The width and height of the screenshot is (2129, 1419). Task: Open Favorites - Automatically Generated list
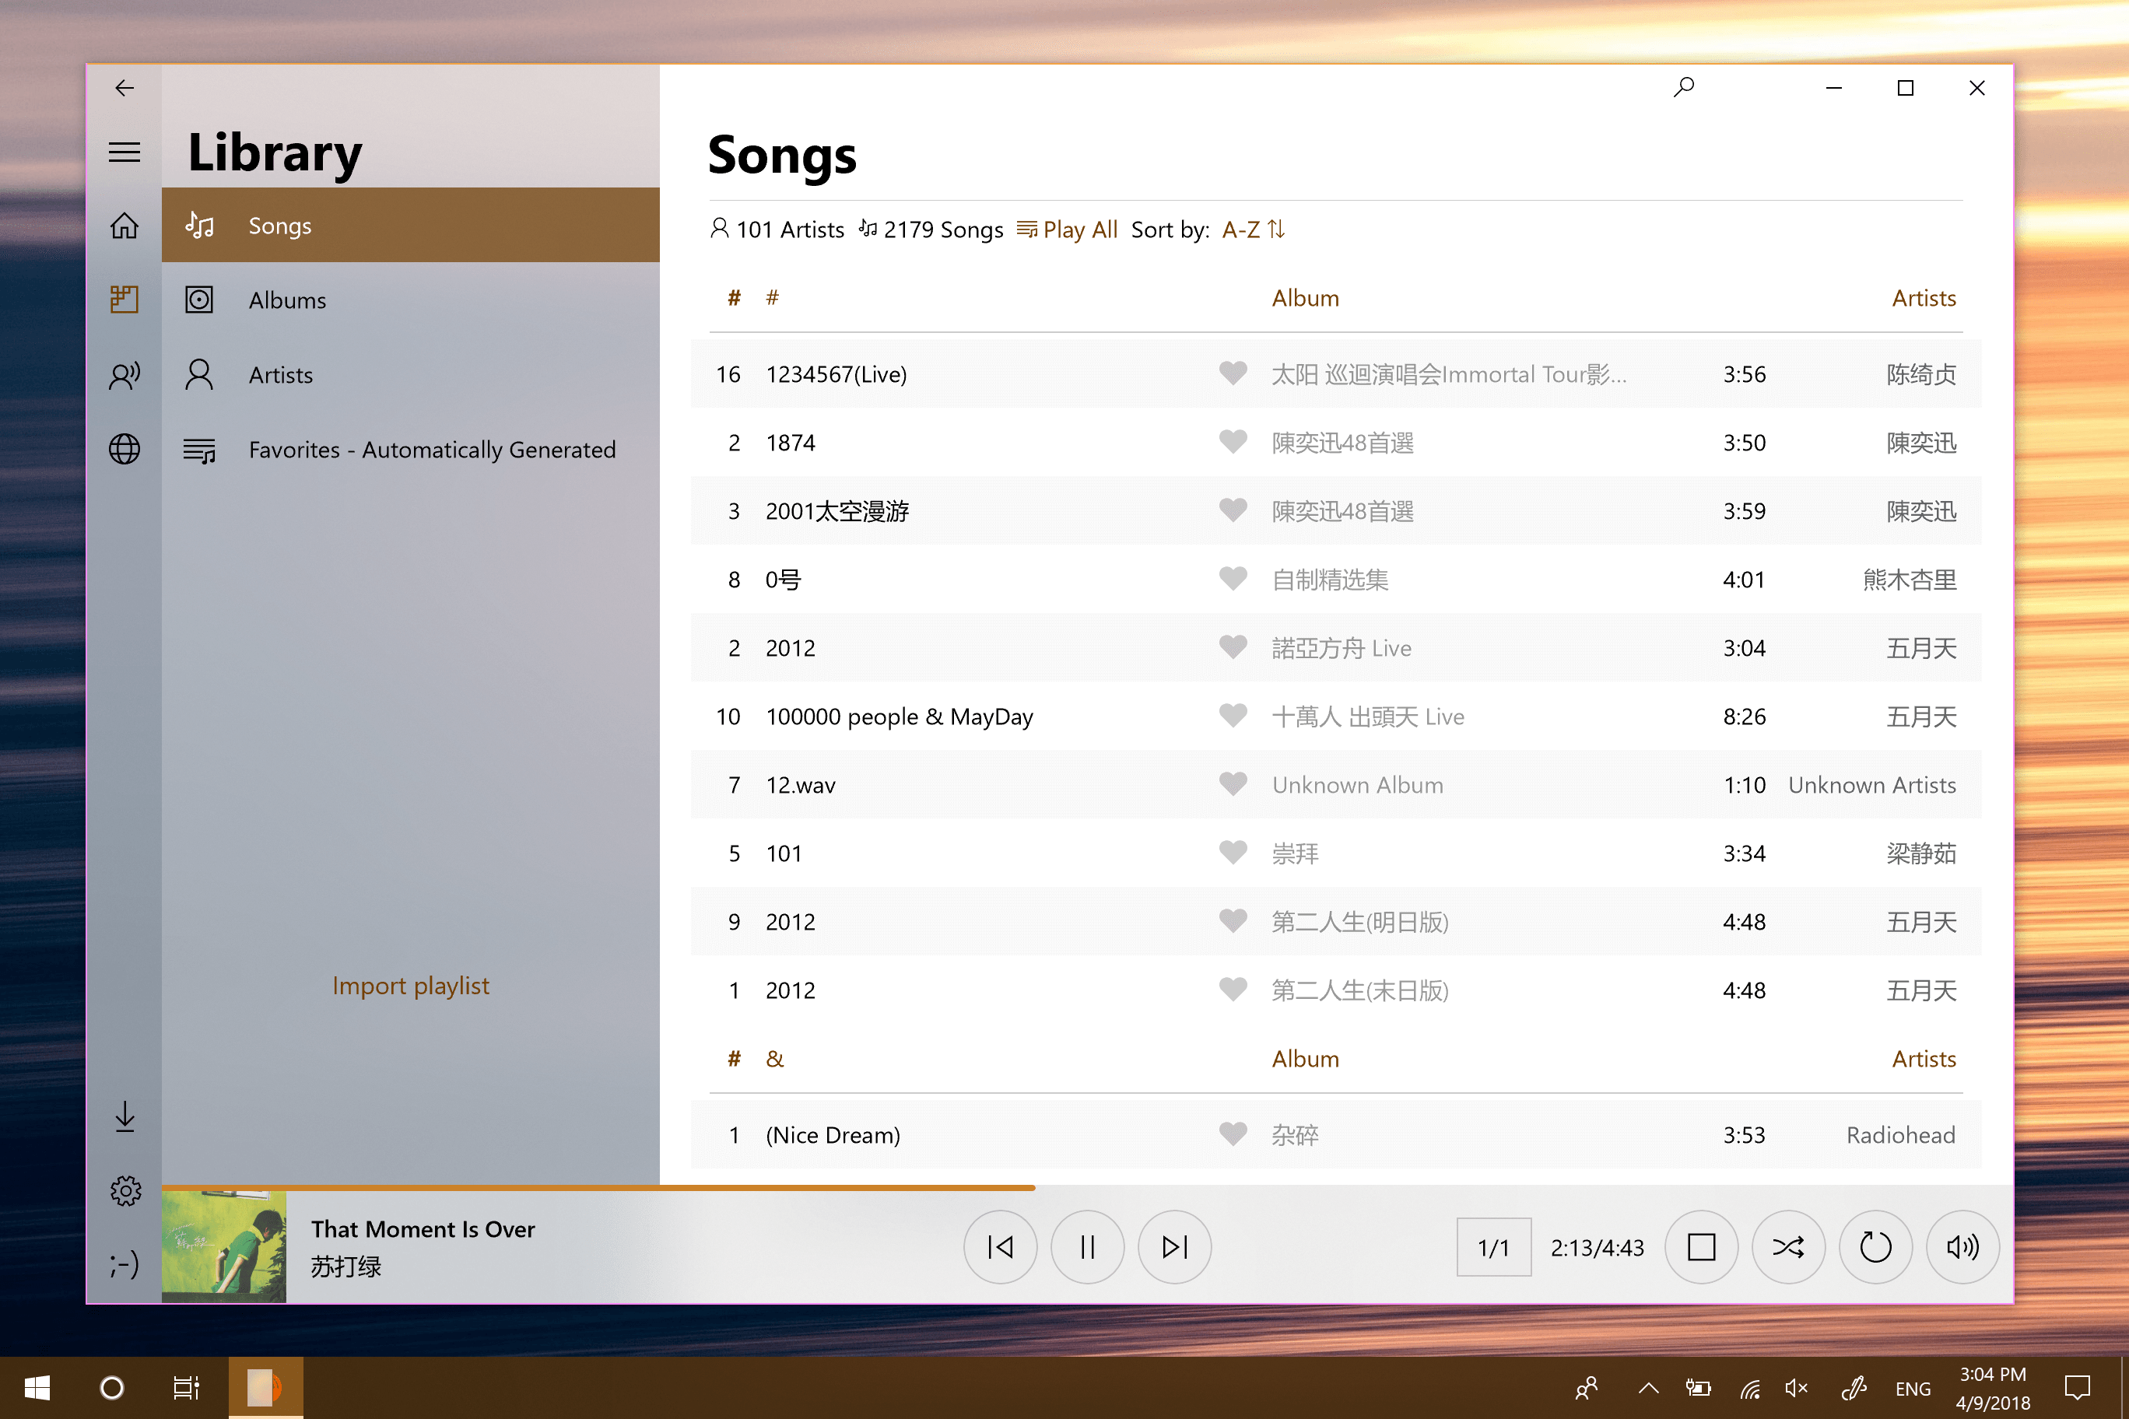click(431, 450)
